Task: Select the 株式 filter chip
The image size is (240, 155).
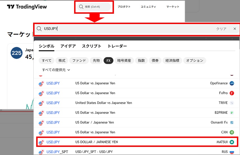Action: click(x=62, y=60)
